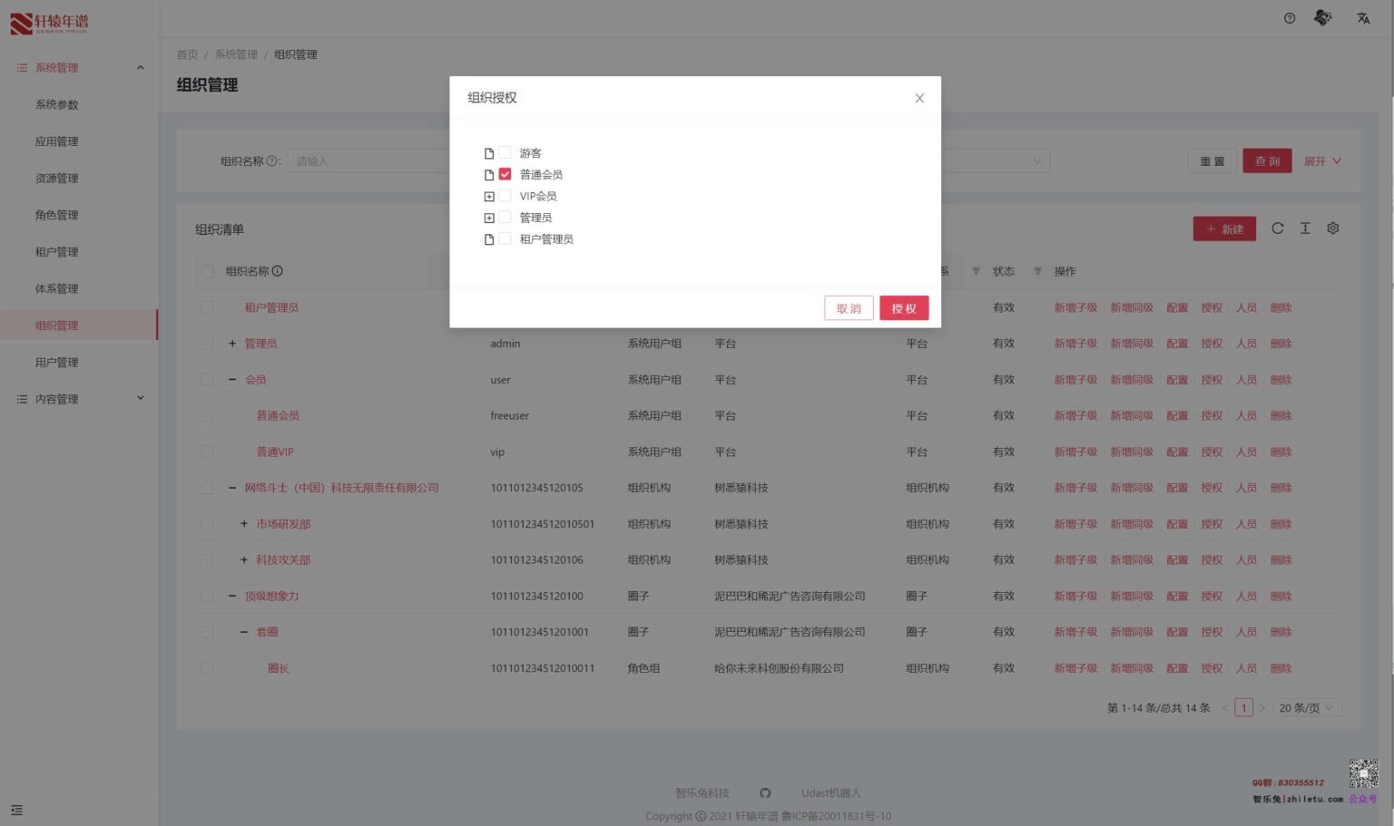Check the 租户管理员 checkbox in dialog
Image resolution: width=1394 pixels, height=826 pixels.
coord(506,238)
